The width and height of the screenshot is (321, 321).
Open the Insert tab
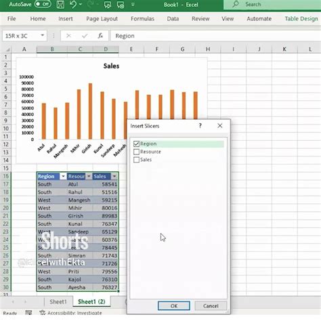click(66, 19)
